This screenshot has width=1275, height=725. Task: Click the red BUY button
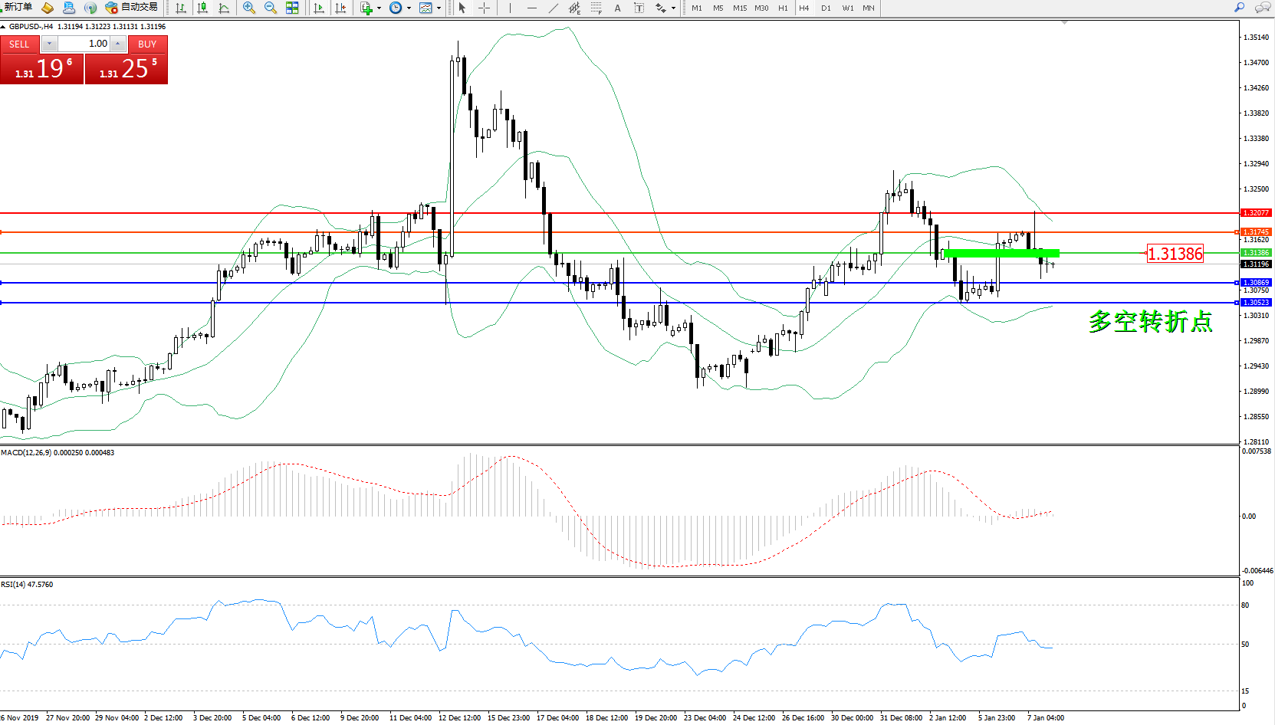click(x=147, y=44)
